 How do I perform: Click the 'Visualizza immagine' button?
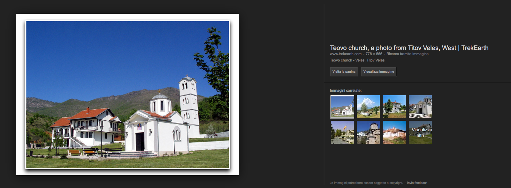pyautogui.click(x=378, y=72)
